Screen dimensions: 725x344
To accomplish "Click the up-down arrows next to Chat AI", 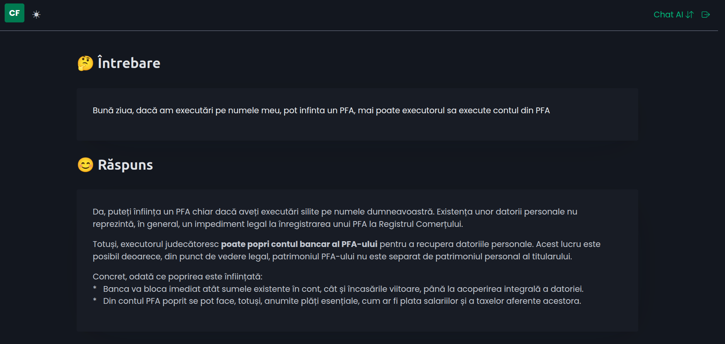I will [x=690, y=14].
